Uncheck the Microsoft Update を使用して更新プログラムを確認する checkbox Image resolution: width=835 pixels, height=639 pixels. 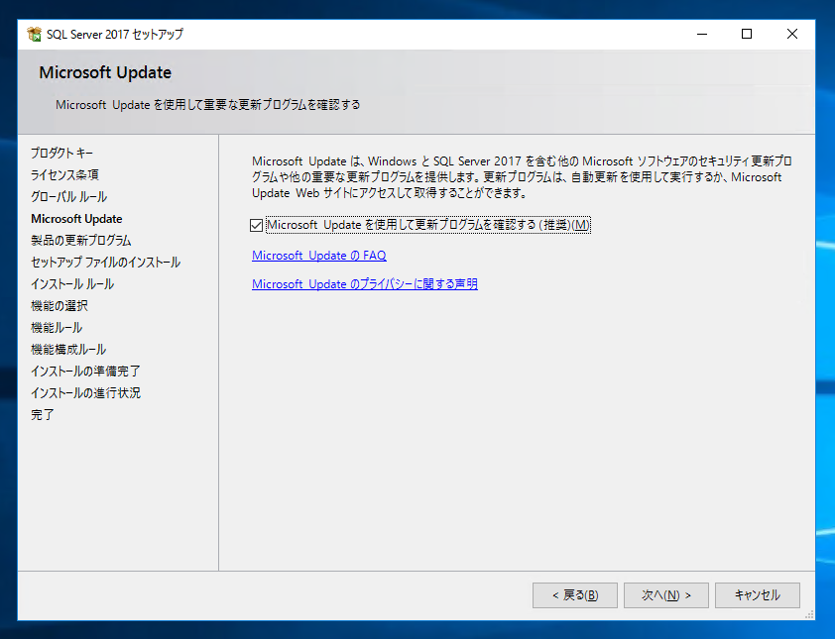coord(256,225)
